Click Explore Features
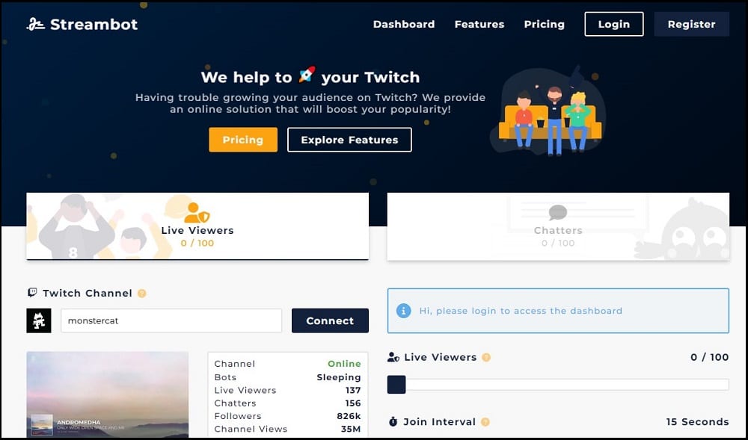748x440 pixels. [x=349, y=140]
